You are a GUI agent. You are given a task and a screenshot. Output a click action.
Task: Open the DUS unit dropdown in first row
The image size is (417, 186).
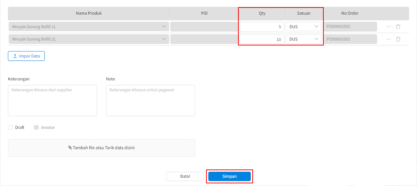click(303, 27)
